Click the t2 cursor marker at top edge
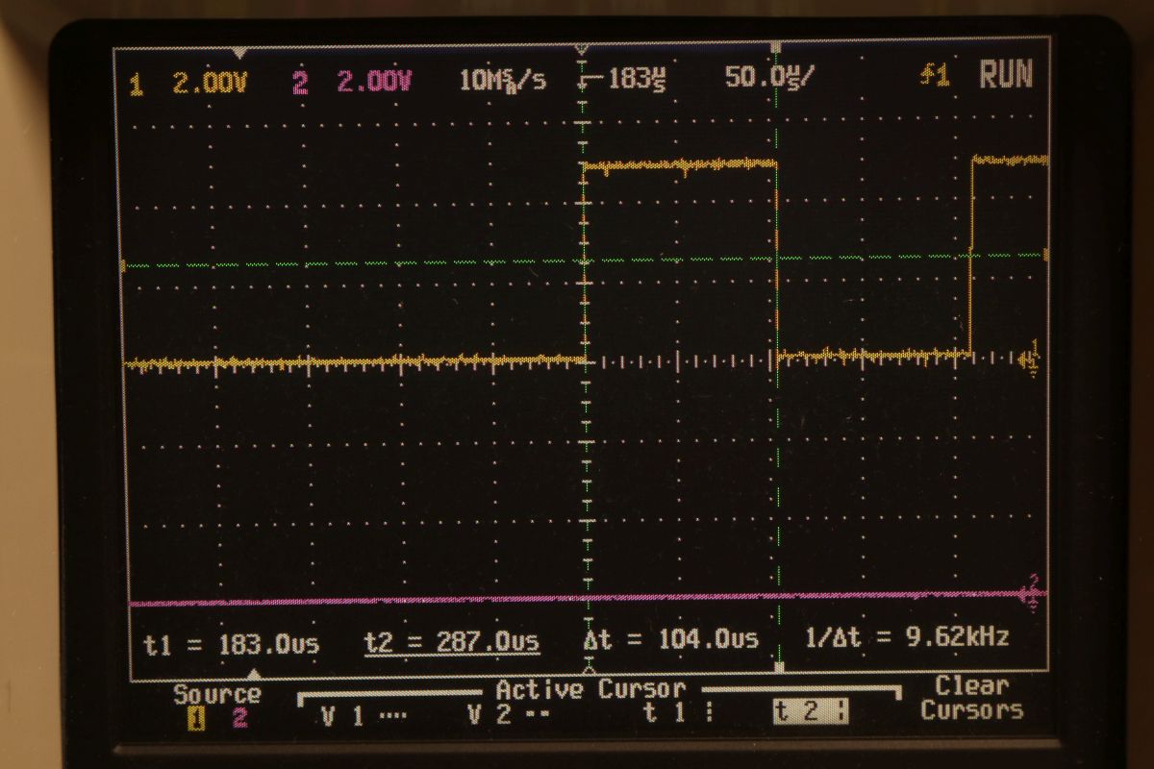Image resolution: width=1154 pixels, height=769 pixels. pyautogui.click(x=777, y=48)
